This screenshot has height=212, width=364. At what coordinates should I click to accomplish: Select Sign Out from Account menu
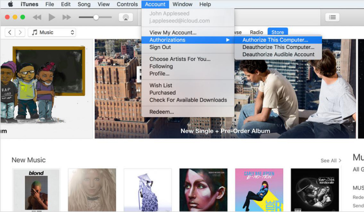coord(188,47)
